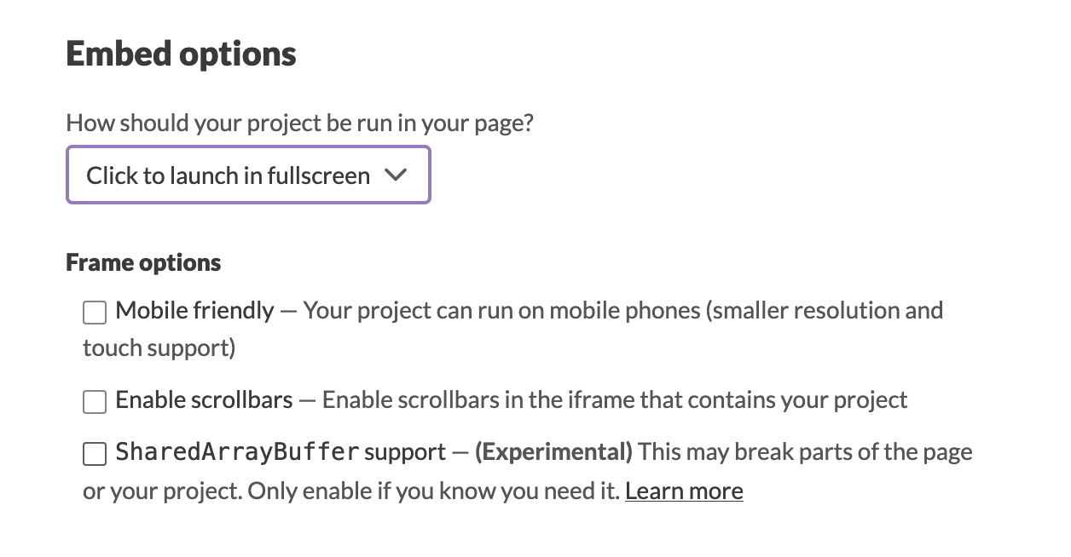This screenshot has height=557, width=1071.
Task: Click the 'SharedArrayBuffer' monospace label
Action: point(237,451)
